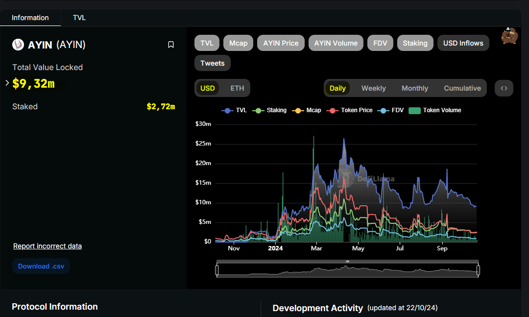Click the $30m y-axis label
The height and width of the screenshot is (317, 529).
[x=203, y=124]
